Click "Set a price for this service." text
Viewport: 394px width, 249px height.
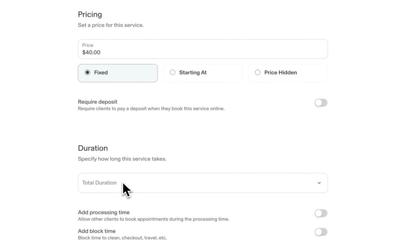pyautogui.click(x=110, y=25)
